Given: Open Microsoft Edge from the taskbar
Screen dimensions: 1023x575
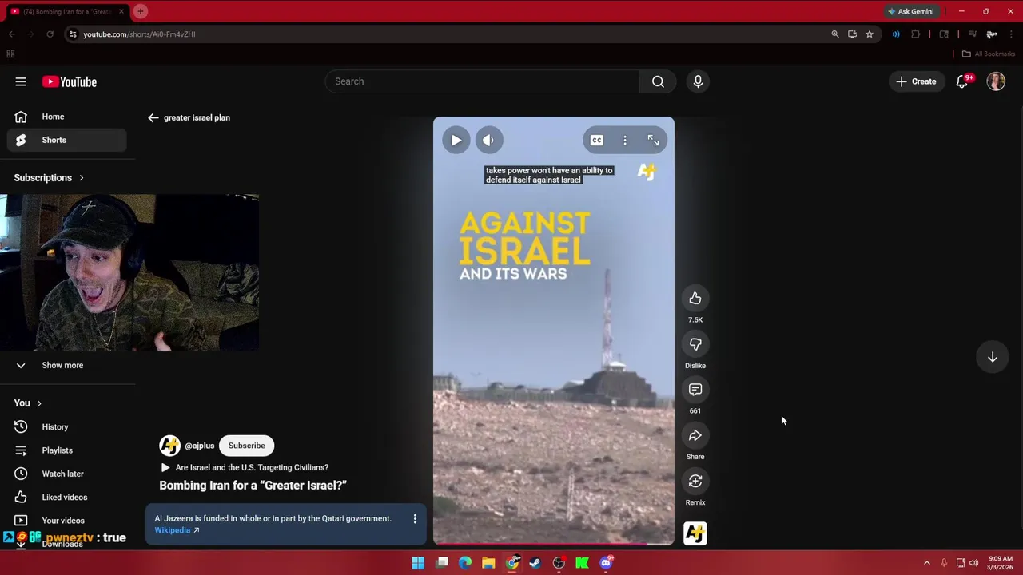Looking at the screenshot, I should coord(464,563).
